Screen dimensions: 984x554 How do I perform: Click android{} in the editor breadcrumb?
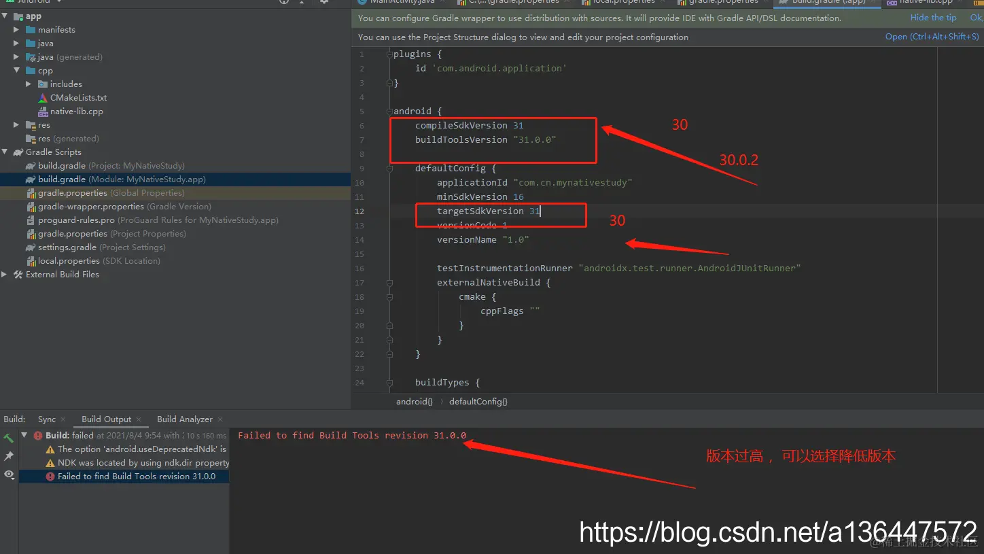415,402
